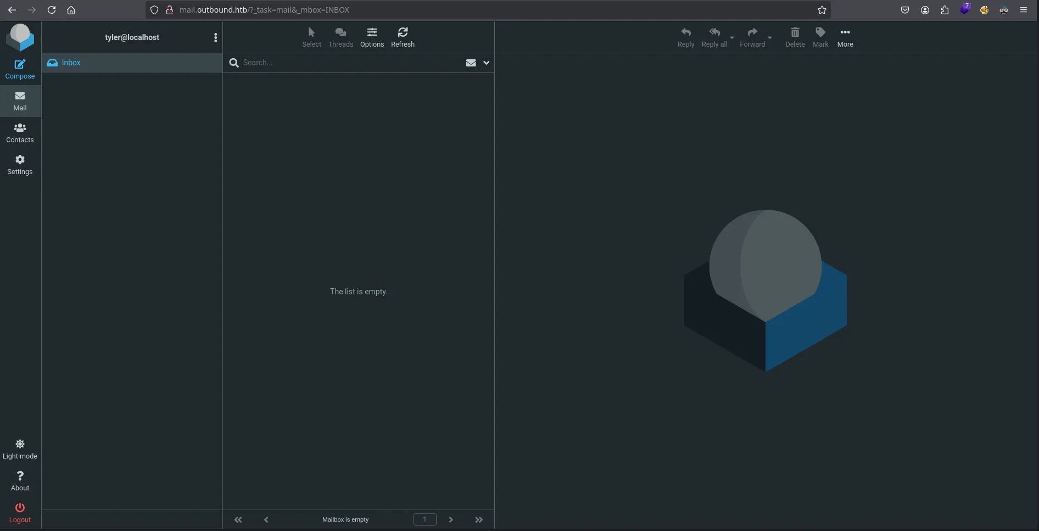Viewport: 1039px width, 531px height.
Task: Open folder actions three-dot menu
Action: (215, 37)
